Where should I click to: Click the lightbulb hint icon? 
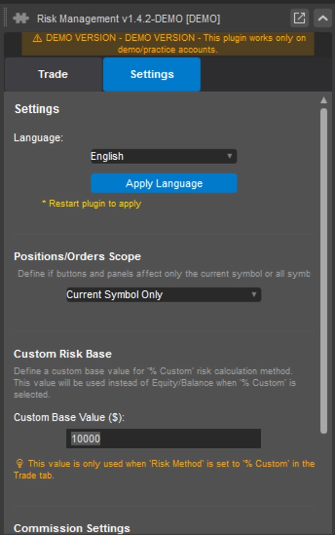pyautogui.click(x=20, y=464)
